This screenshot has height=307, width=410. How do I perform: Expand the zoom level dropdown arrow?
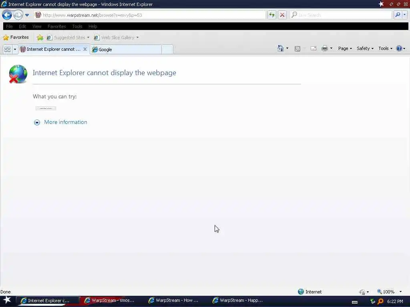click(400, 292)
